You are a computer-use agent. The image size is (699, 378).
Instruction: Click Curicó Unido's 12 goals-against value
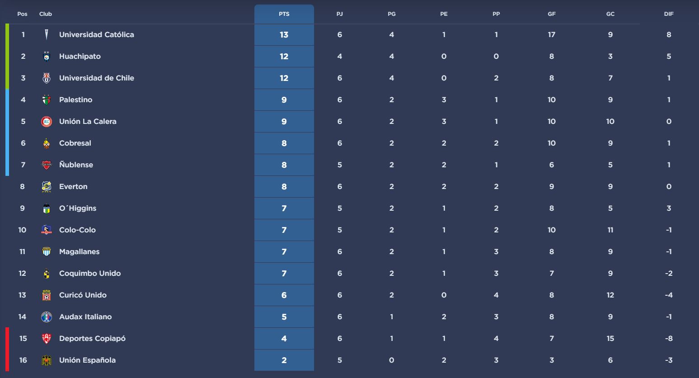pos(610,295)
